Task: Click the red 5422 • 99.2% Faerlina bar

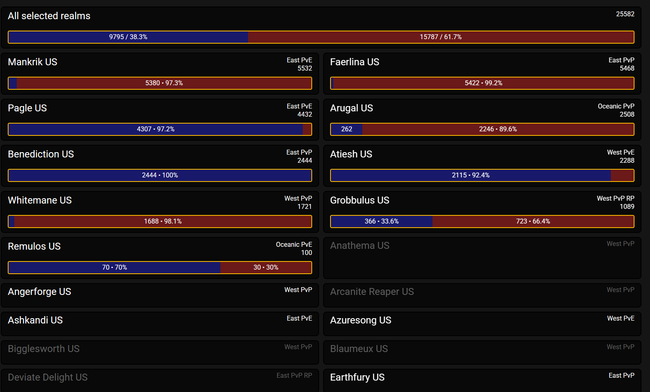Action: [x=484, y=83]
